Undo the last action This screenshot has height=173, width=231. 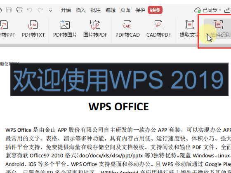coord(30,10)
